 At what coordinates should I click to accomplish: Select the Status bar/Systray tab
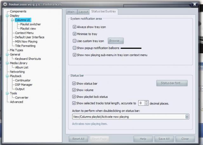(x=104, y=11)
